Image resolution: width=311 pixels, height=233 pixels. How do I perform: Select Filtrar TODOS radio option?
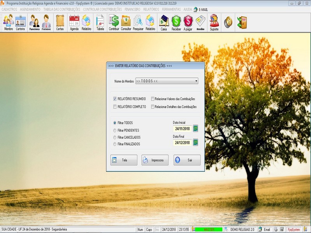(x=115, y=123)
